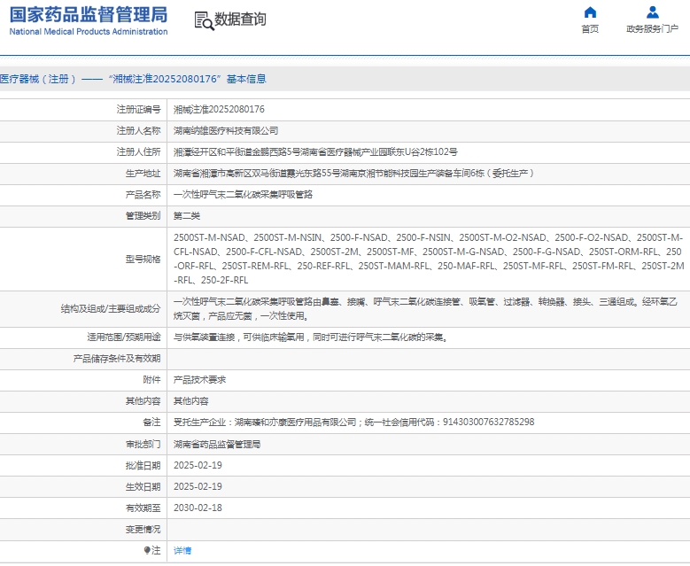Open the government service portal person icon
This screenshot has height=566, width=690.
(653, 12)
